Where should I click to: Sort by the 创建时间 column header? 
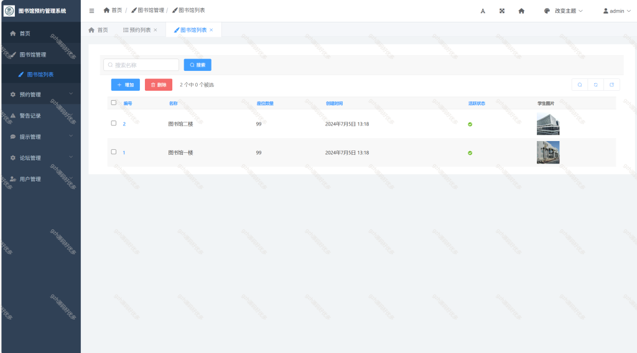(334, 103)
